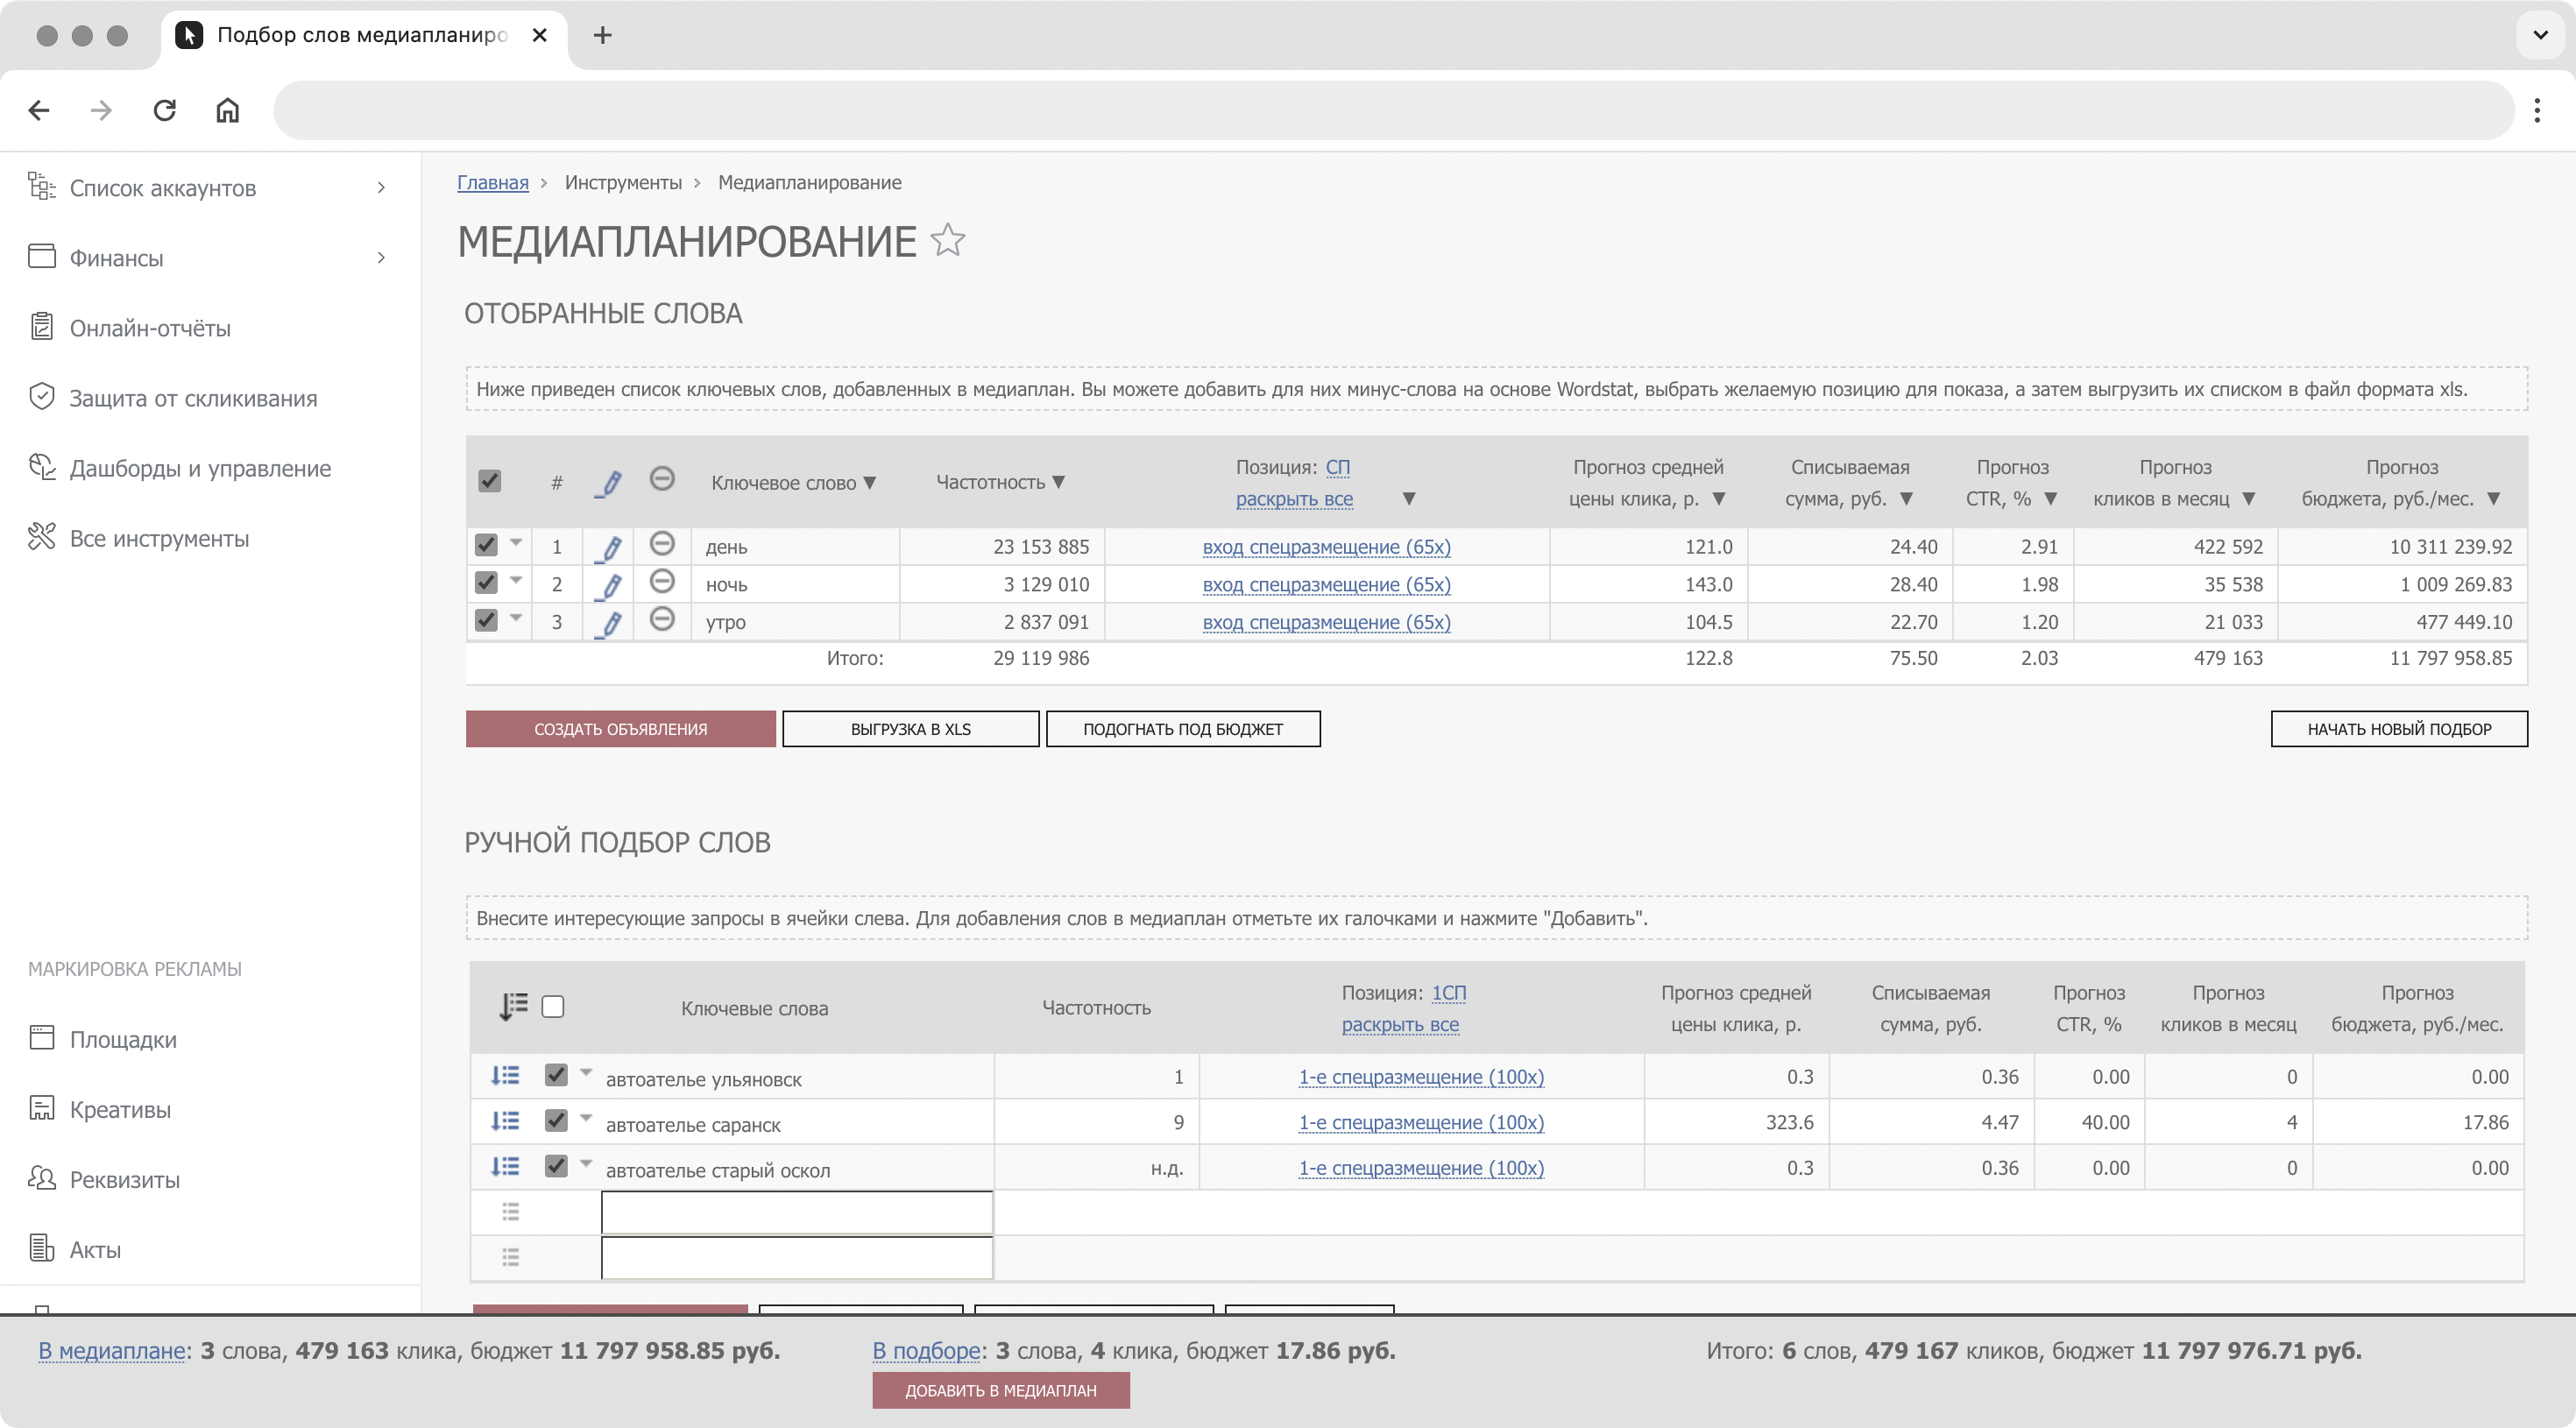
Task: Open Онлайн-отчёты in sidebar
Action: pos(150,328)
